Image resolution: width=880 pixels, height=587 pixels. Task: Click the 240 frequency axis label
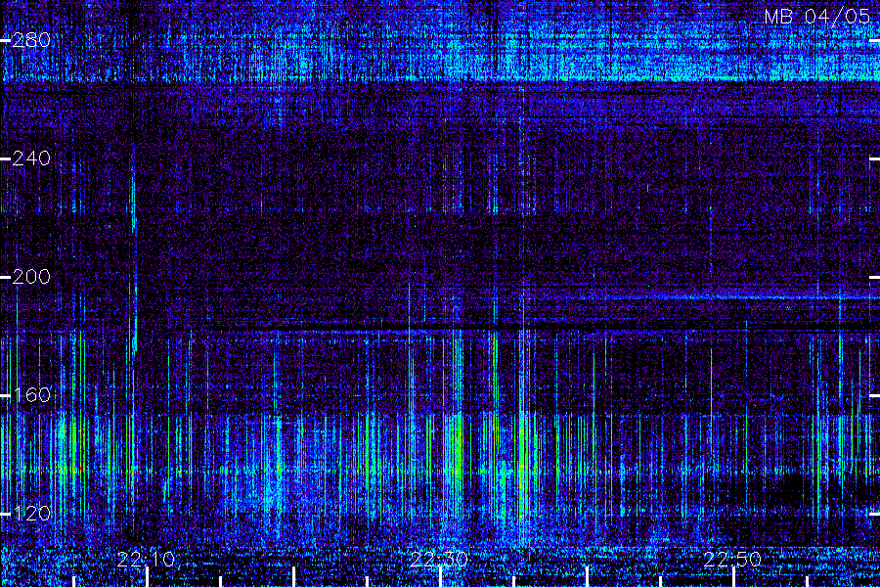[x=31, y=158]
